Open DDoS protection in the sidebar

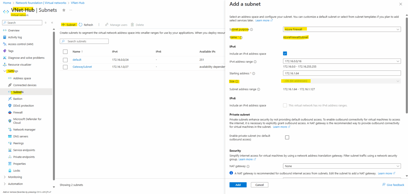click(x=23, y=106)
